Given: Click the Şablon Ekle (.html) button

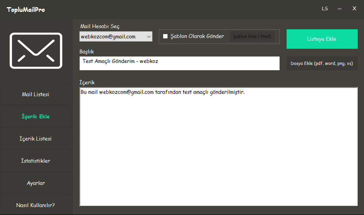Looking at the screenshot, I should pyautogui.click(x=252, y=36).
